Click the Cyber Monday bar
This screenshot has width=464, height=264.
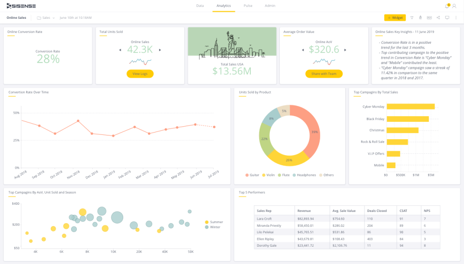410,106
